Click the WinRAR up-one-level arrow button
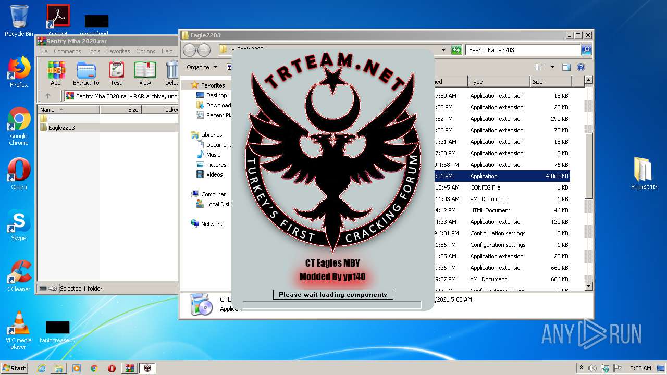The image size is (667, 375). tap(48, 96)
